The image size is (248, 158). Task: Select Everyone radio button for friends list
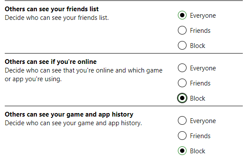pos(182,15)
